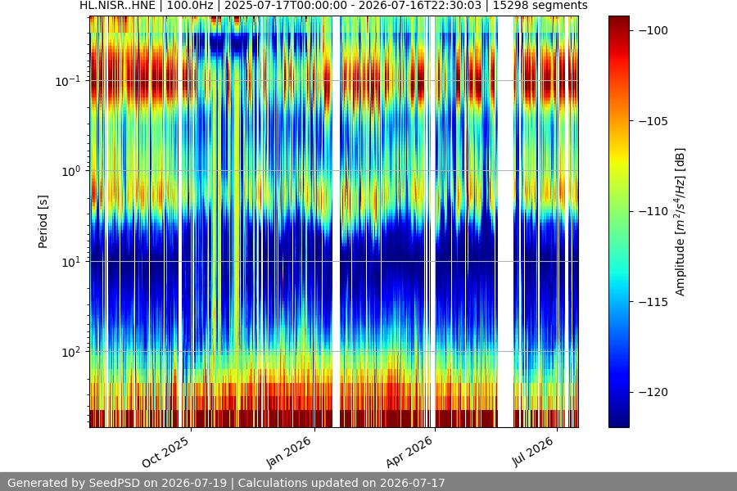Viewport: 737px width, 491px height.
Task: Click the plot title starting HL.NISR..HNE
Action: [x=333, y=6]
